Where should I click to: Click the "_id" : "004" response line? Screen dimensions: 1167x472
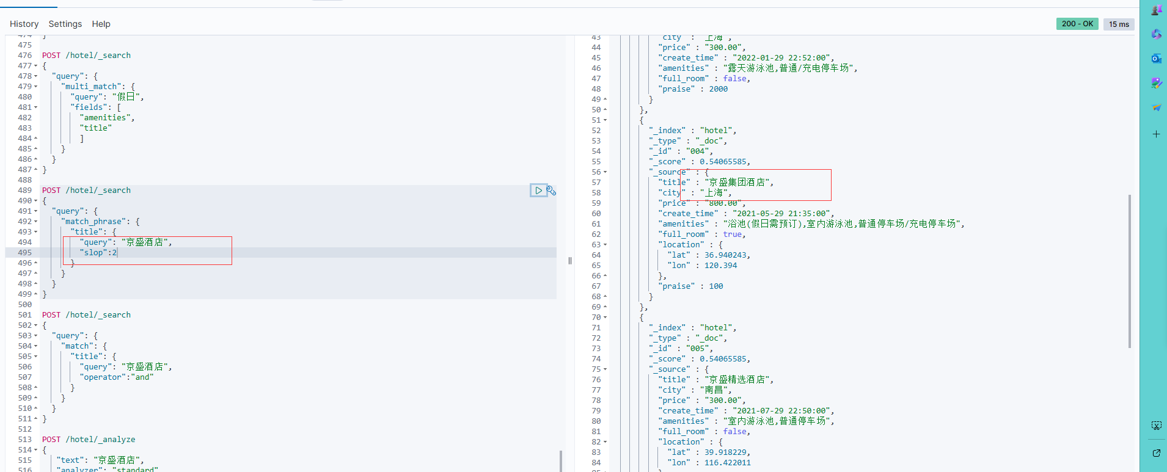tap(681, 151)
